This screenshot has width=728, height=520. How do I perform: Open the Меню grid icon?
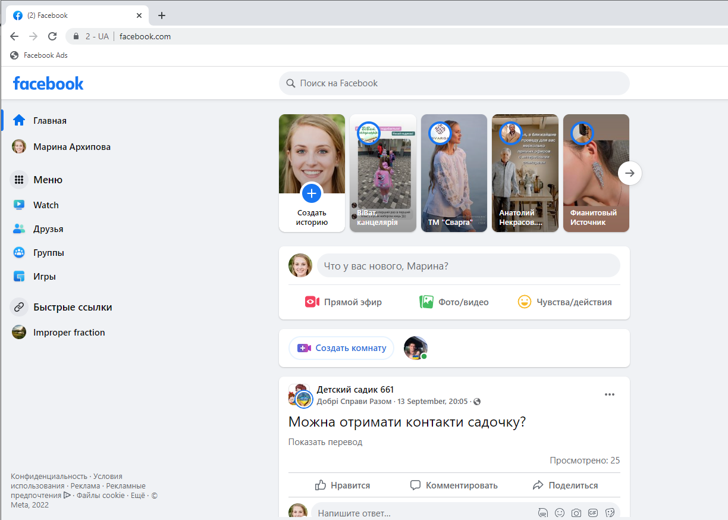point(19,180)
